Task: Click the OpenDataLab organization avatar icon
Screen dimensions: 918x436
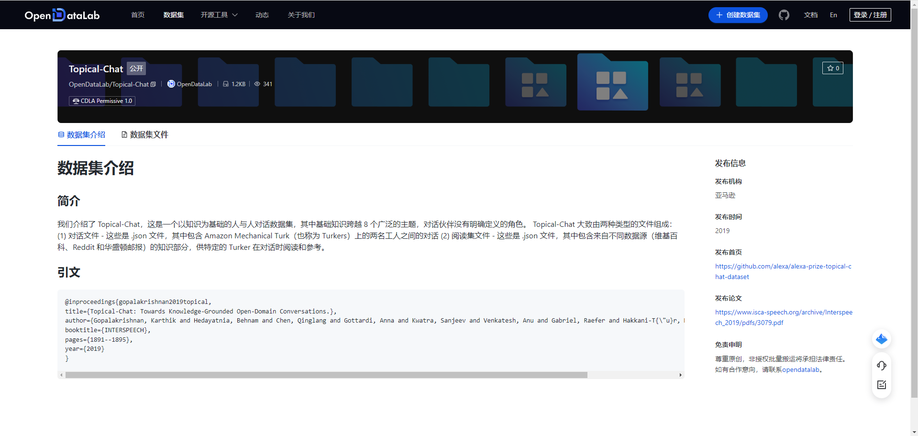Action: pos(171,84)
